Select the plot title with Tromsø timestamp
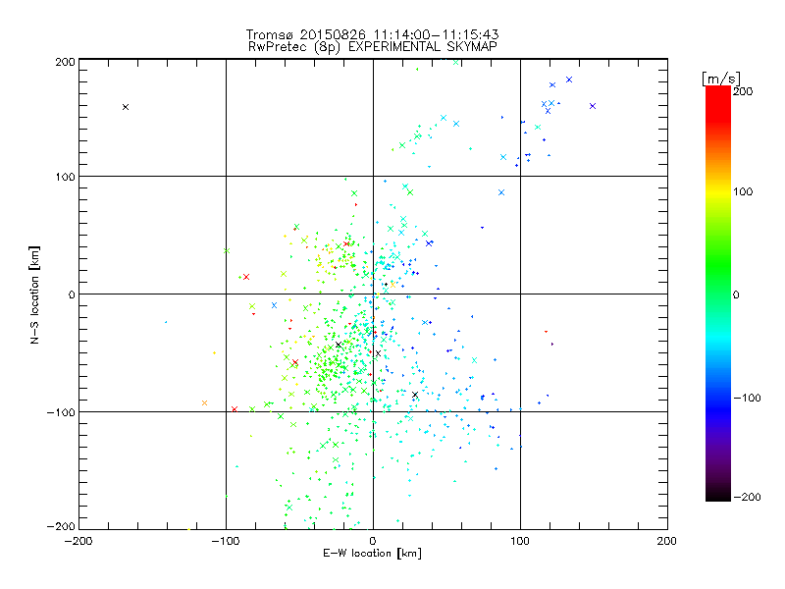Viewport: 785px width, 589px height. click(372, 33)
